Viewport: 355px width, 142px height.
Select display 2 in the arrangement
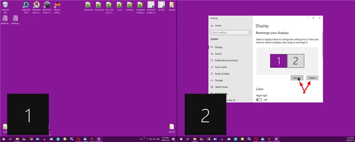(296, 61)
